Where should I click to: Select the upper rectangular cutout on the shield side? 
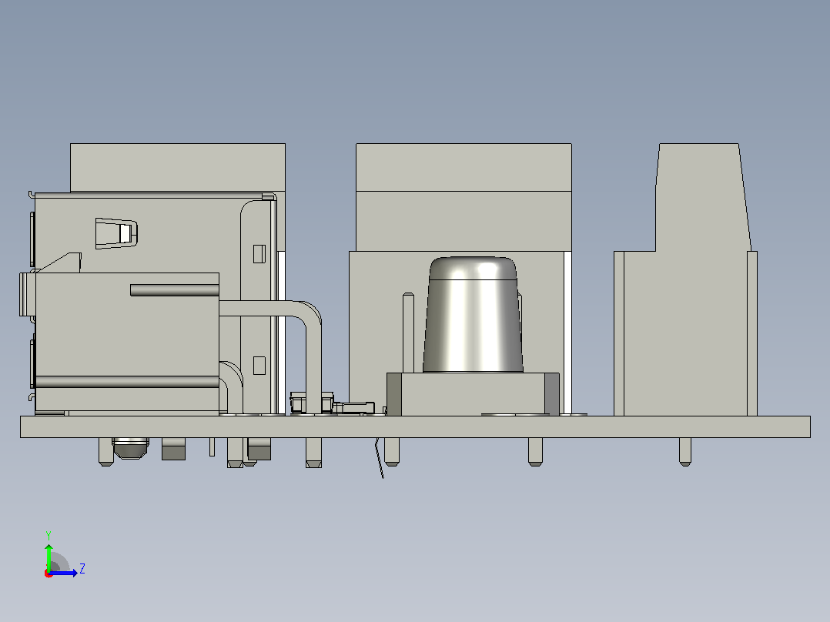point(259,254)
